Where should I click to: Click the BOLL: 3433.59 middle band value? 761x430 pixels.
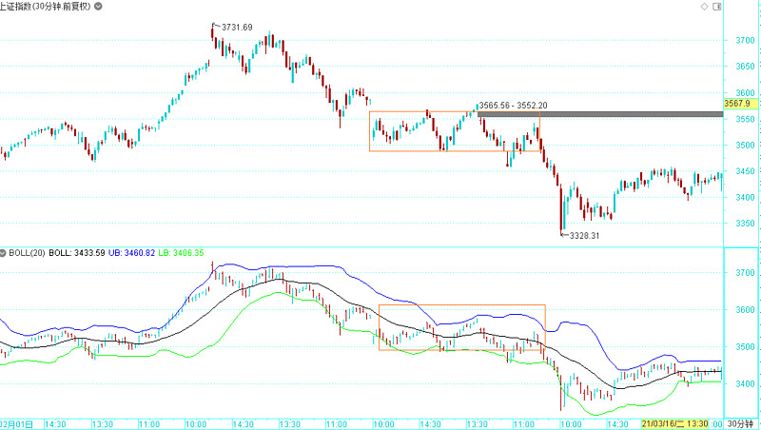pyautogui.click(x=77, y=253)
